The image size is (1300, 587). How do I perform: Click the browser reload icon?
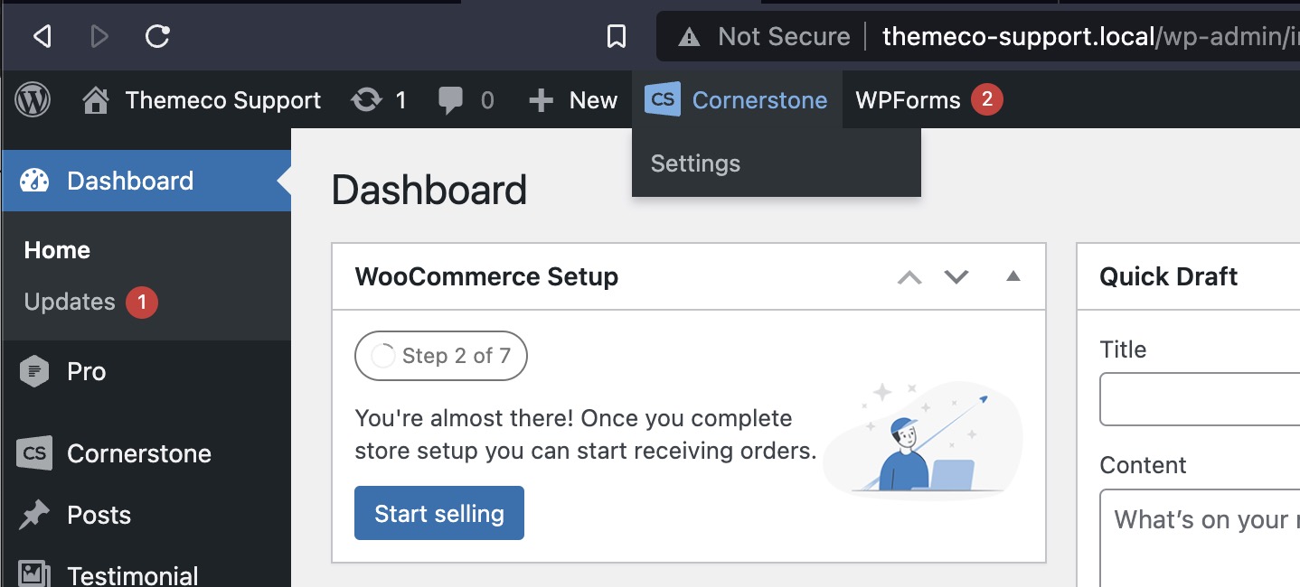coord(157,36)
